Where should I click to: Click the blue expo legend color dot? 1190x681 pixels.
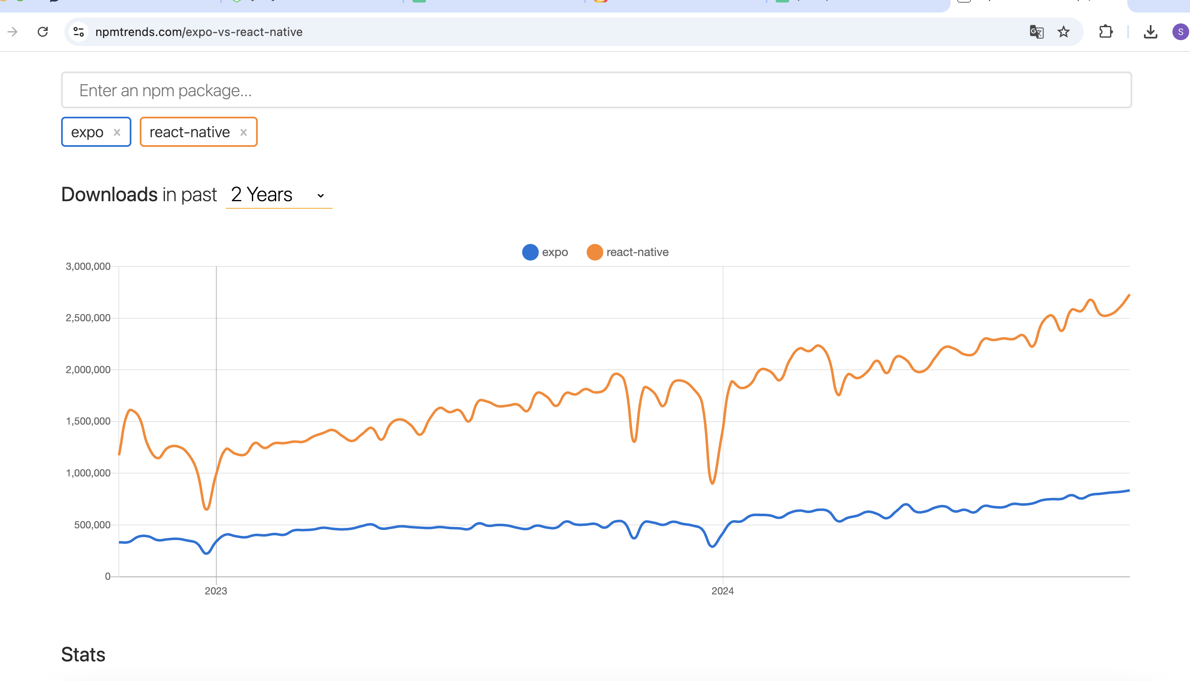[x=530, y=252]
